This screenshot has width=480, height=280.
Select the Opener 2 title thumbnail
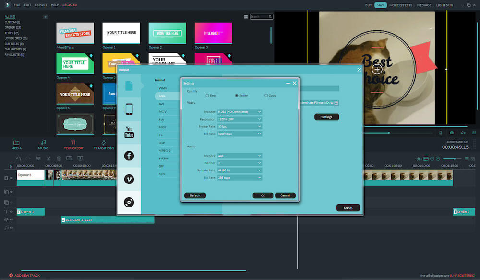pyautogui.click(x=167, y=33)
